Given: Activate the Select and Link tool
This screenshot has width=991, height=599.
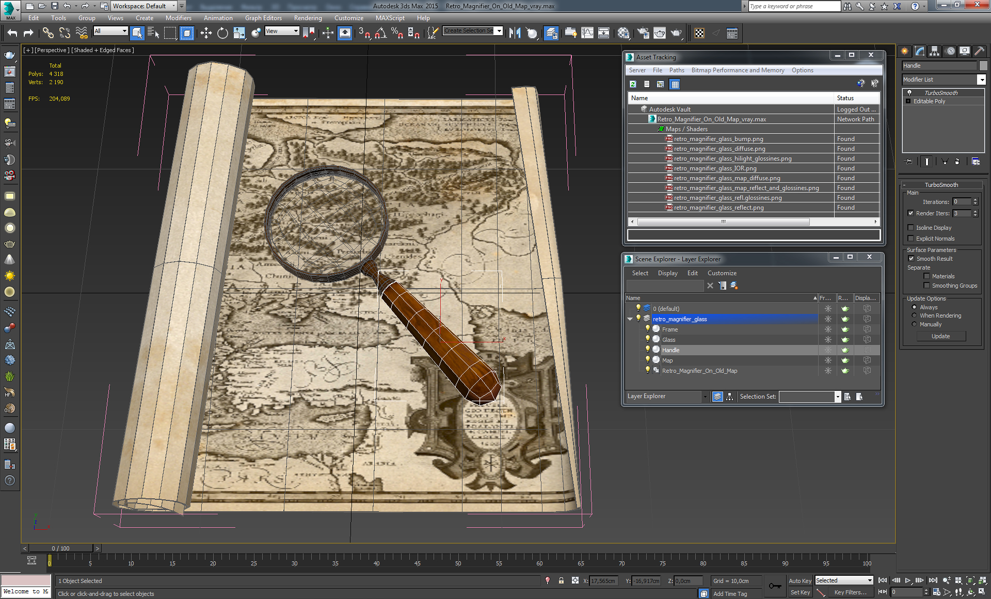Looking at the screenshot, I should (x=48, y=33).
